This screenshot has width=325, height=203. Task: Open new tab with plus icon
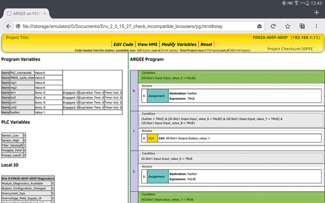click(316, 12)
